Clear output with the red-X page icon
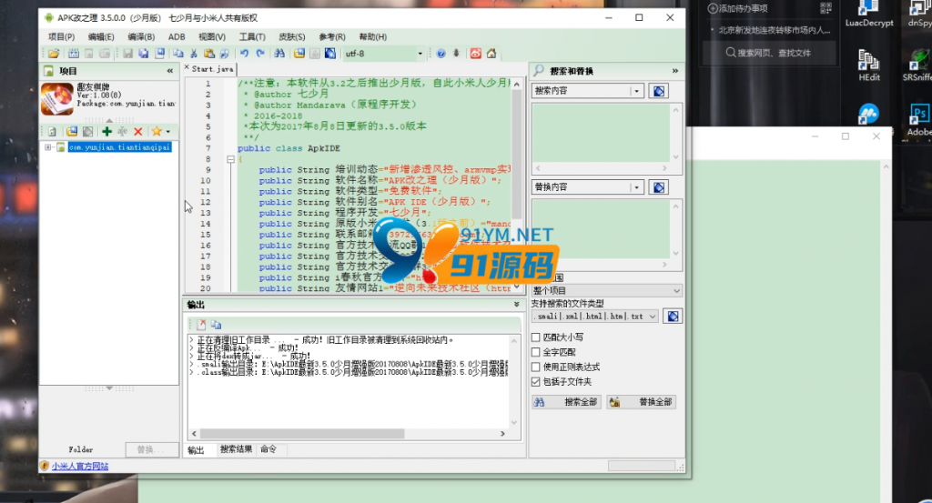Screen dimensions: 932x503 (201, 325)
